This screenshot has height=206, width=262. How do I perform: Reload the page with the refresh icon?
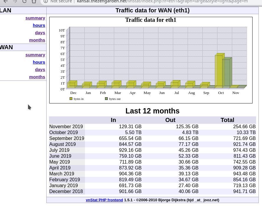[x=24, y=1]
